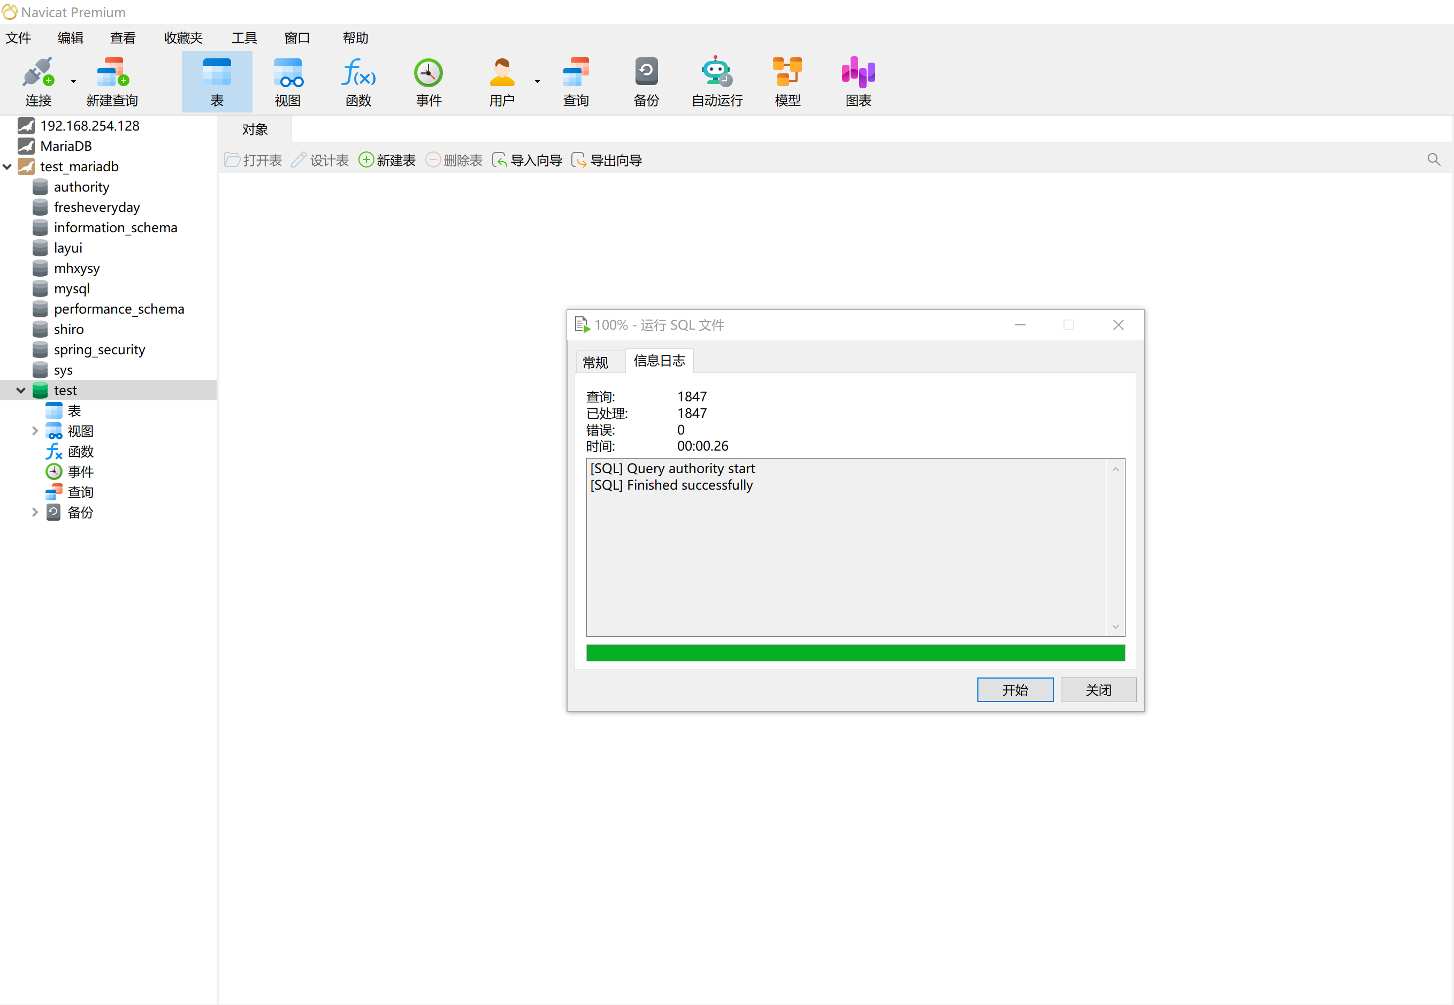Viewport: 1454px width, 1005px height.
Task: Select the mysql database
Action: click(72, 288)
